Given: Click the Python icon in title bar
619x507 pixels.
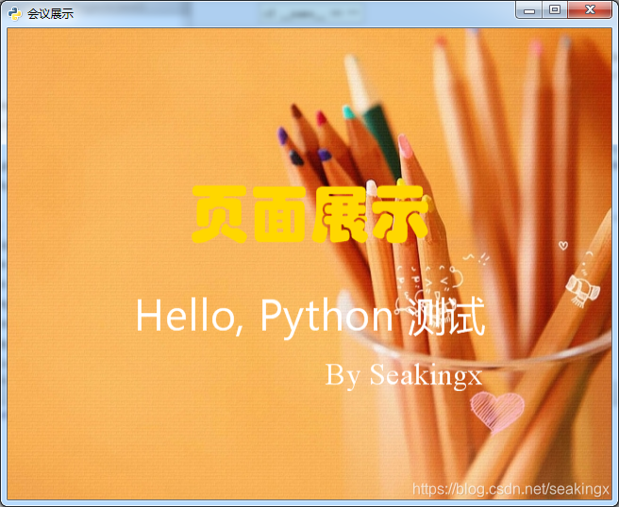Looking at the screenshot, I should [14, 13].
